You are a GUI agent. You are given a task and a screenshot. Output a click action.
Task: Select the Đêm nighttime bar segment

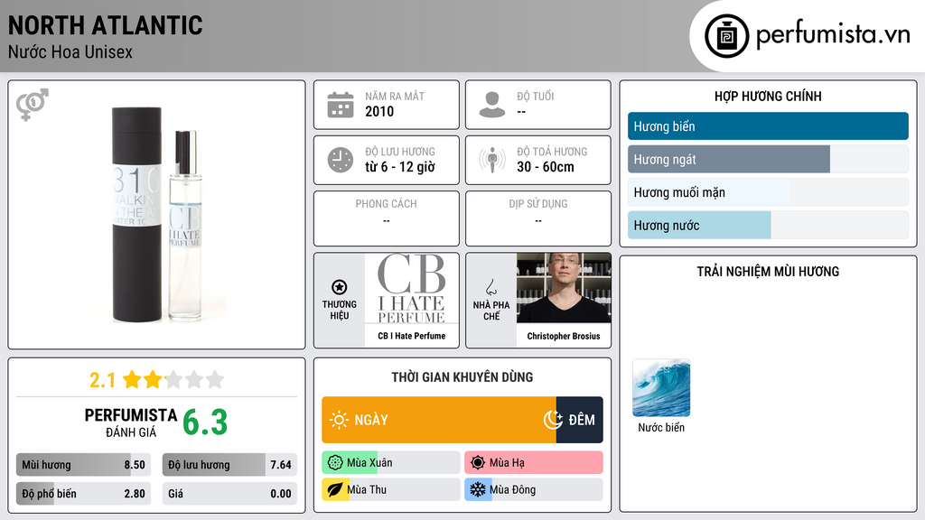pyautogui.click(x=579, y=420)
